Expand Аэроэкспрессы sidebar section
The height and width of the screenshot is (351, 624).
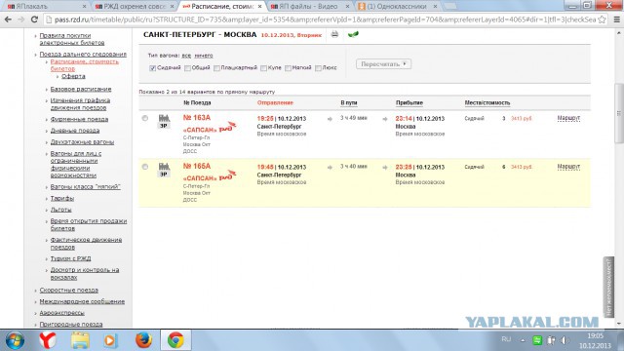[x=61, y=313]
